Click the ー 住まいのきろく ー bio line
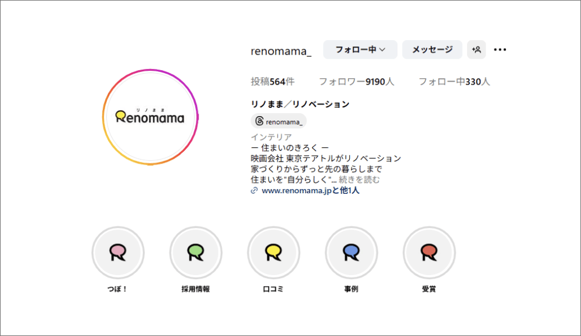Image resolution: width=581 pixels, height=336 pixels. 290,147
